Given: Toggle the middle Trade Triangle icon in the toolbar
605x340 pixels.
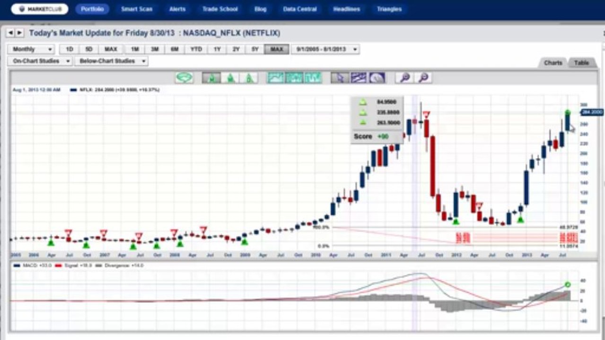Looking at the screenshot, I should pyautogui.click(x=230, y=78).
